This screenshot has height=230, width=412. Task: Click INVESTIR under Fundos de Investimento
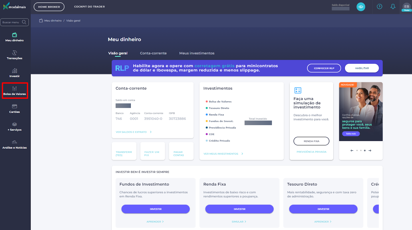(156, 209)
